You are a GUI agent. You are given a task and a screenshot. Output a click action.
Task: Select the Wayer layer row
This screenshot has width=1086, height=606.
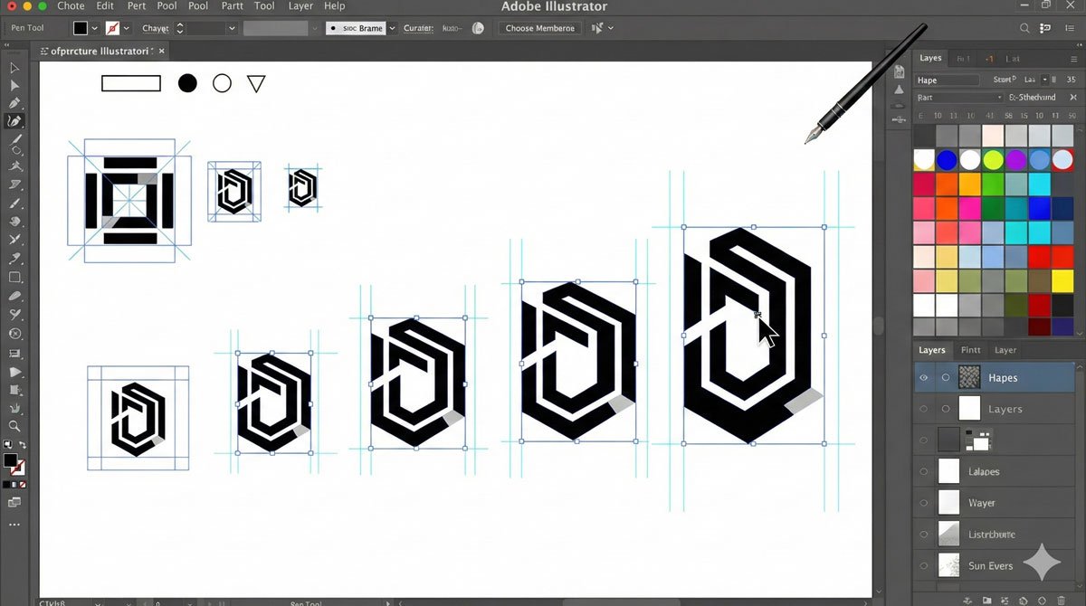(995, 503)
